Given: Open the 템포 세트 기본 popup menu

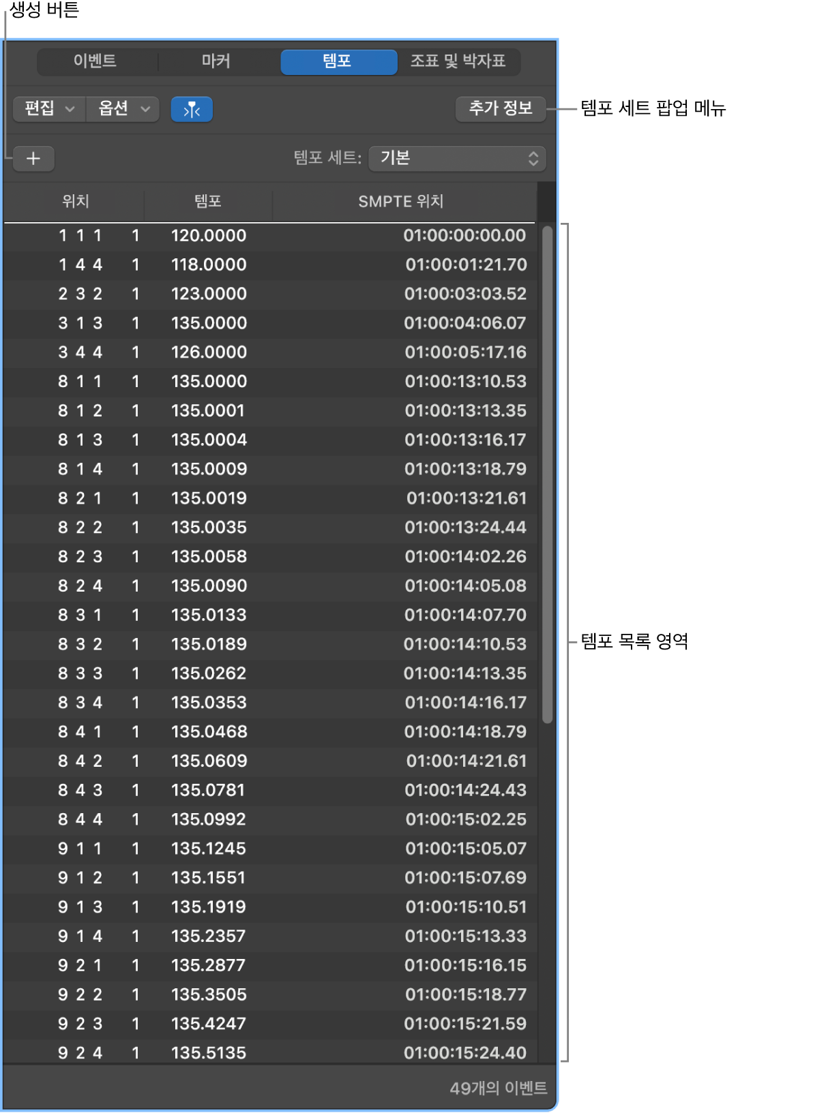Looking at the screenshot, I should coord(457,158).
